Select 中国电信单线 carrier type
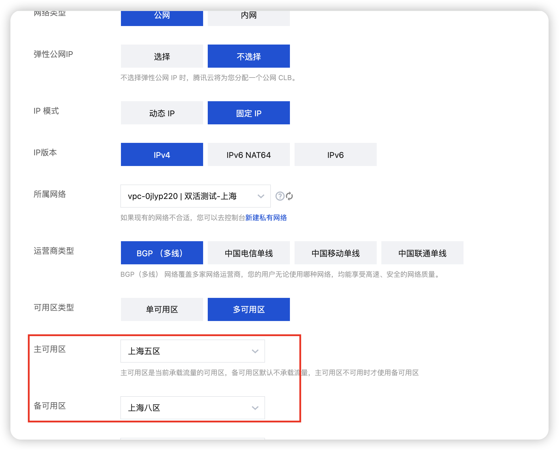This screenshot has width=559, height=450. pyautogui.click(x=249, y=253)
